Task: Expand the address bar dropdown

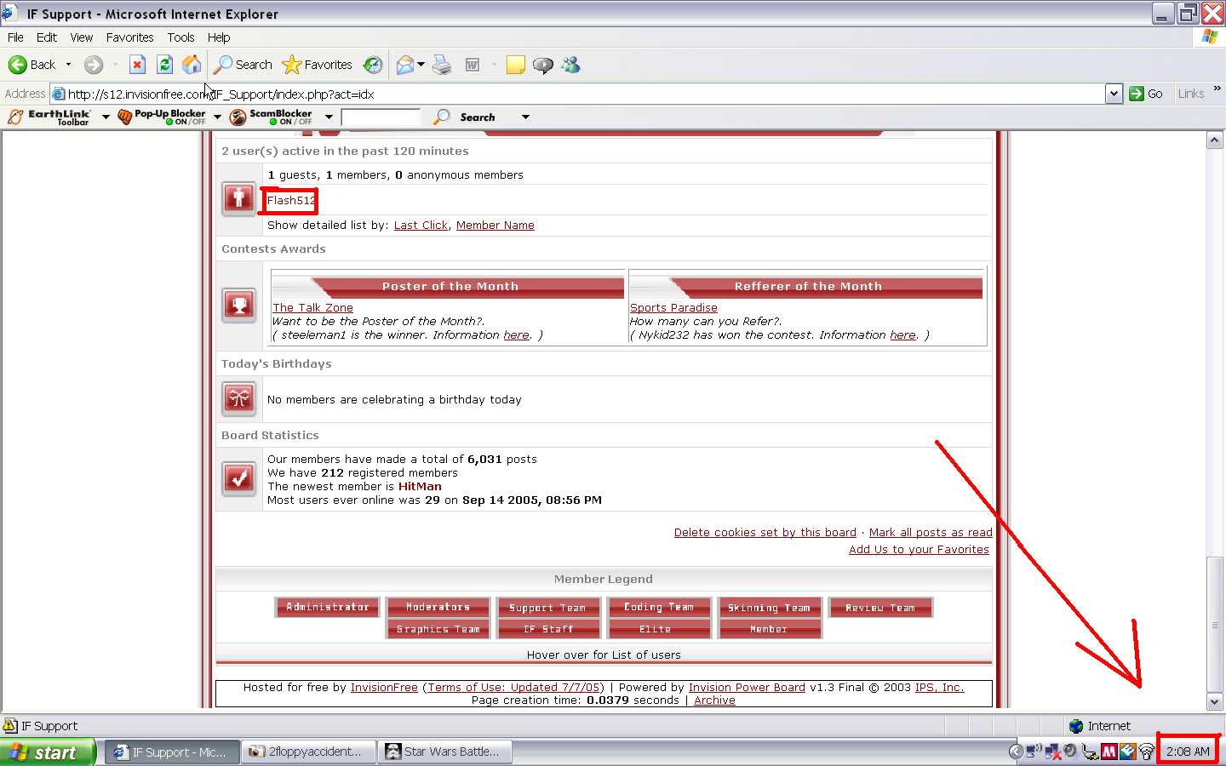Action: click(x=1114, y=94)
